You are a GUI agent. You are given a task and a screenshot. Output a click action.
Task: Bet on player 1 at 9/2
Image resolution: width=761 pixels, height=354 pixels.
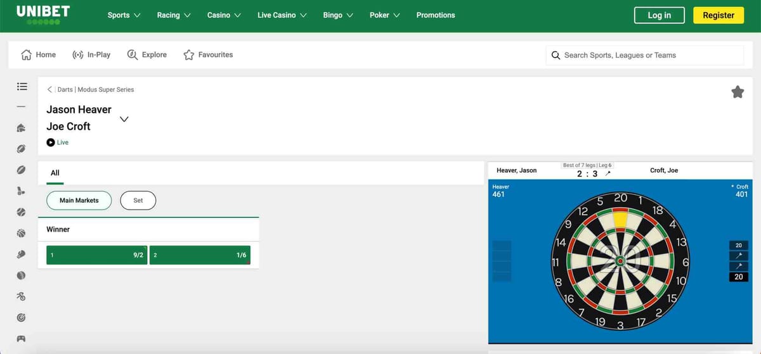coord(97,255)
